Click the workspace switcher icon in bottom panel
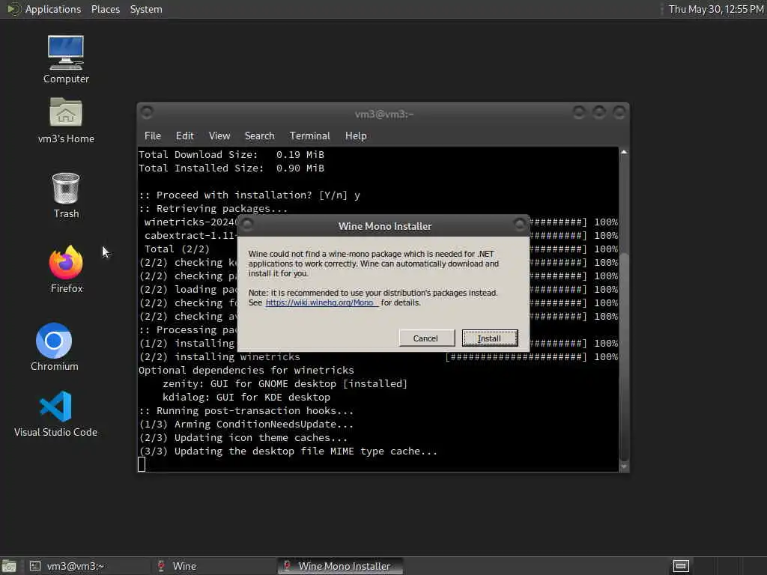 (x=681, y=566)
